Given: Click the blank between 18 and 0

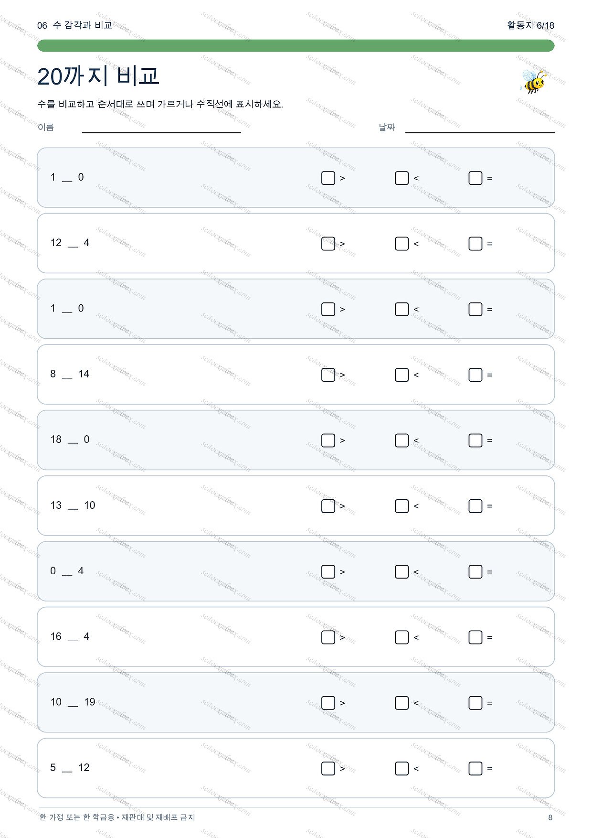Looking at the screenshot, I should (73, 440).
